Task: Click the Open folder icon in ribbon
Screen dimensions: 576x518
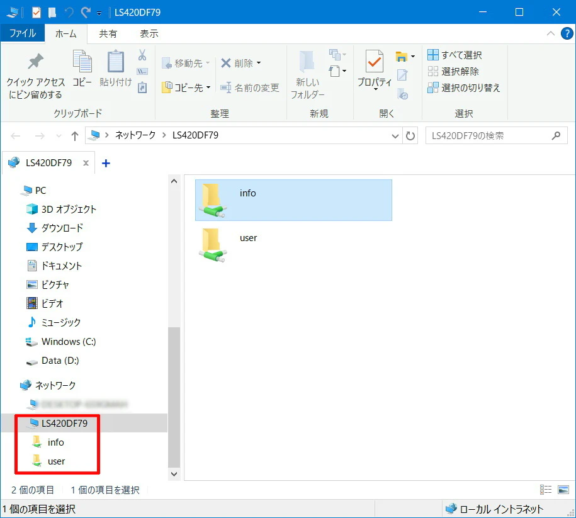Action: tap(402, 56)
